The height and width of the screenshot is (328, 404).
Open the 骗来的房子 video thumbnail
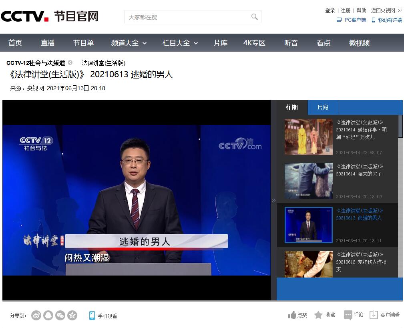(x=308, y=181)
